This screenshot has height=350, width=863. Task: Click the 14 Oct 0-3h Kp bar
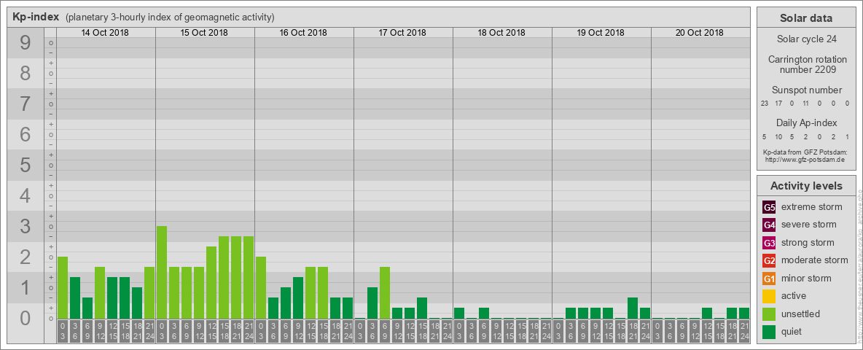(63, 288)
